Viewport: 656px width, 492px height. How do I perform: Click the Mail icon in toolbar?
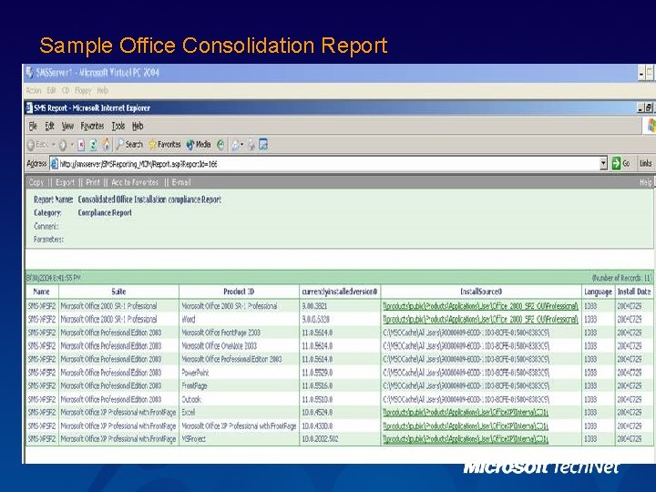235,145
